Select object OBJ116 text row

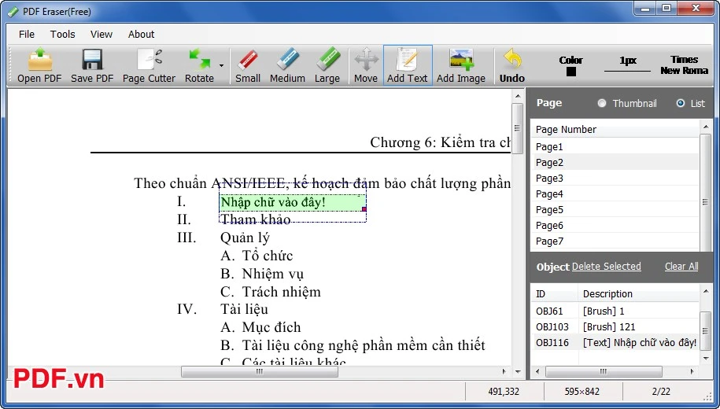point(615,342)
